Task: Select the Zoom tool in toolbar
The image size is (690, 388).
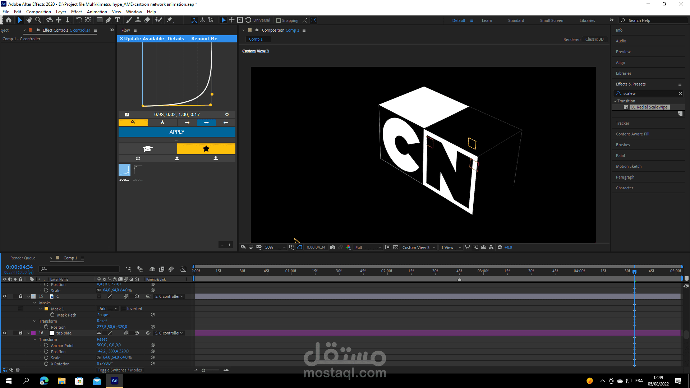Action: pos(38,20)
